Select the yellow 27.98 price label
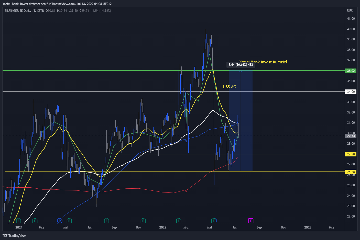 (351, 154)
